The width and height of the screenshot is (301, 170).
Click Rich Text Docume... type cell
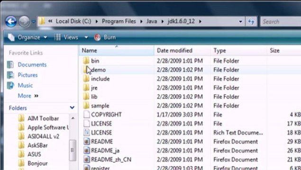(x=238, y=133)
